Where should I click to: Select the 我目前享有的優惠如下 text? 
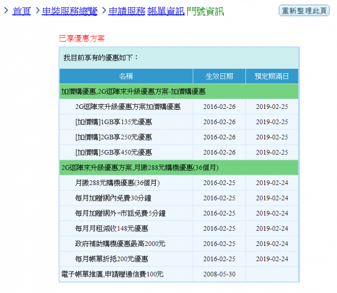click(101, 57)
